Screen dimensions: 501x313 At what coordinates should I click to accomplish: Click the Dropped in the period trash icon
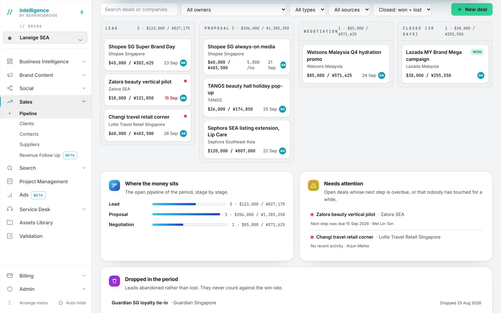(x=114, y=281)
